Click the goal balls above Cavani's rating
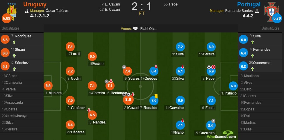This screenshot has width=284, height=140. pos(126,94)
